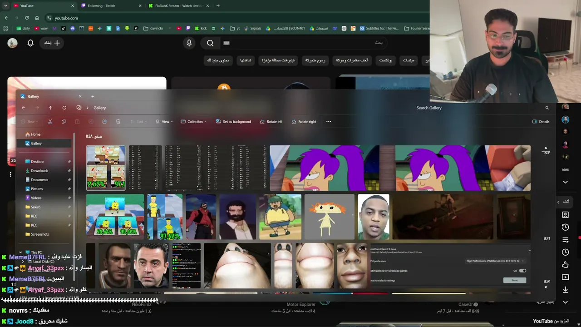Open Screenshots folder in explorer sidebar
The height and width of the screenshot is (327, 581).
tap(44, 234)
